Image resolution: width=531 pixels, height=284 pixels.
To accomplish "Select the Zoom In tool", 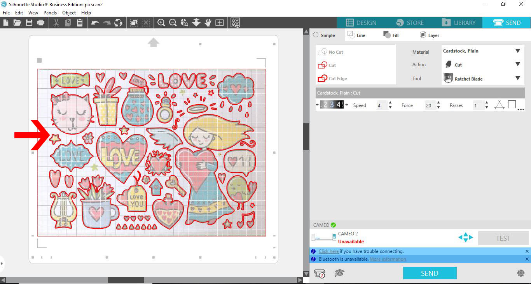I will point(161,23).
